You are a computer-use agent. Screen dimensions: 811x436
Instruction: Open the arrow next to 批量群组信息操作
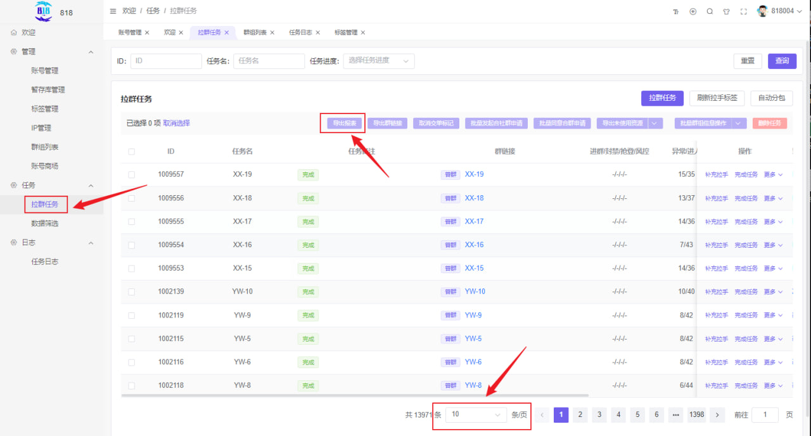739,124
